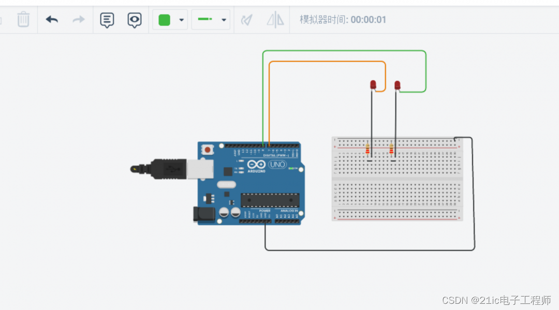Open the add note tool
The width and height of the screenshot is (559, 310).
(x=107, y=19)
